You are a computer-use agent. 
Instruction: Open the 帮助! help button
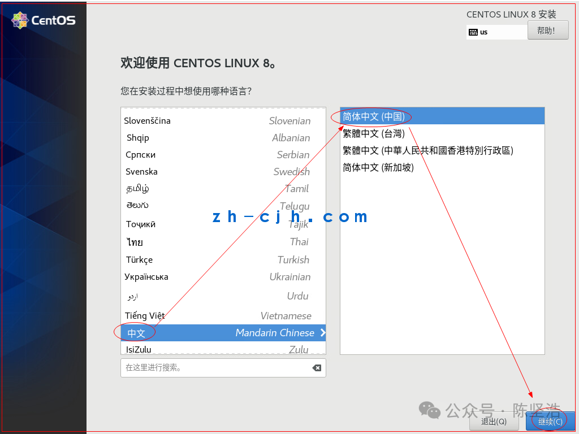548,31
